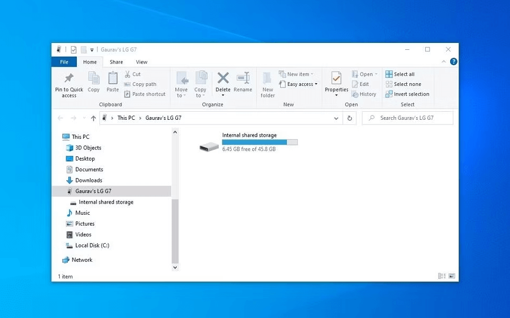Refresh the current folder view
Screen dimensions: 510x318
(x=350, y=118)
